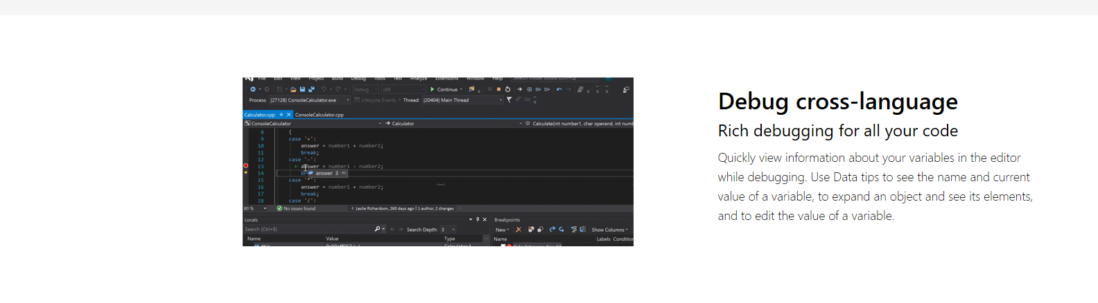Click the Locals search magnifier icon
1098x303 pixels.
378,229
